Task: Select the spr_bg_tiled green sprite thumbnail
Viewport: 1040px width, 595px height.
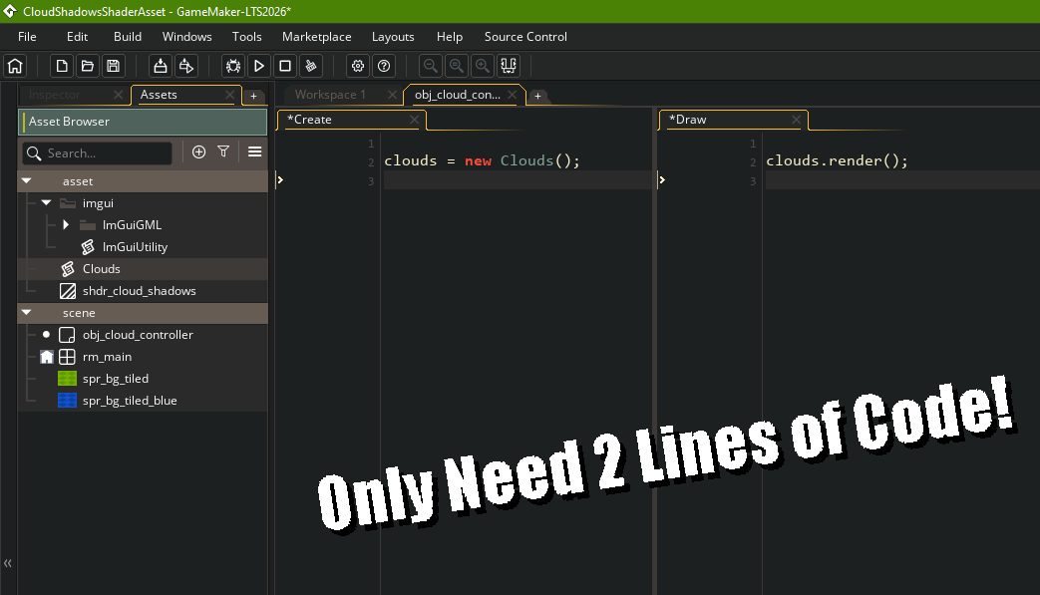Action: [67, 379]
